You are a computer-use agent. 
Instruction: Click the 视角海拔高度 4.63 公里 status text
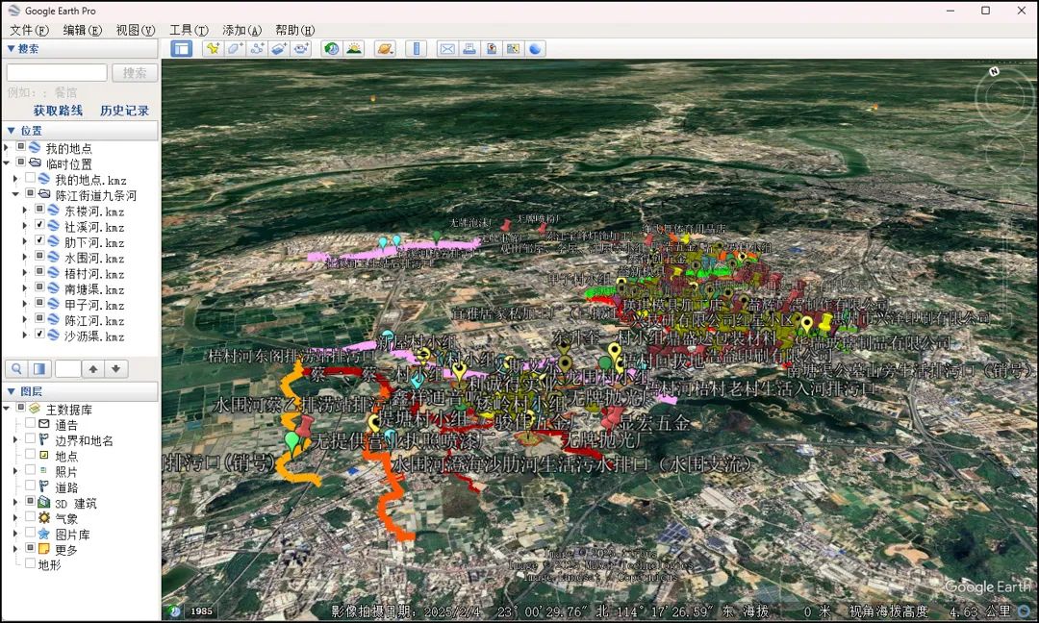(930, 611)
